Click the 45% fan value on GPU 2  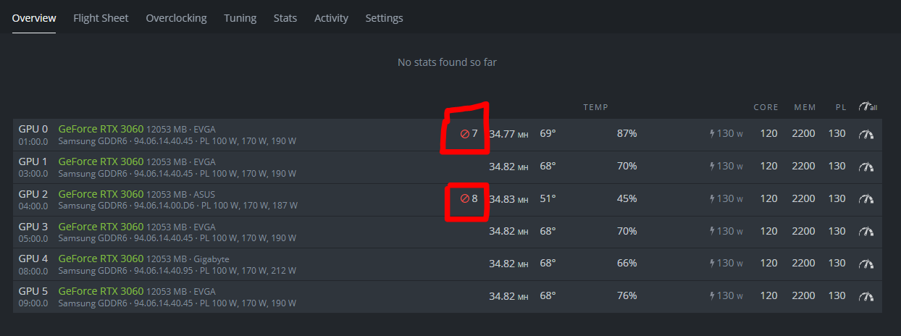pos(626,198)
